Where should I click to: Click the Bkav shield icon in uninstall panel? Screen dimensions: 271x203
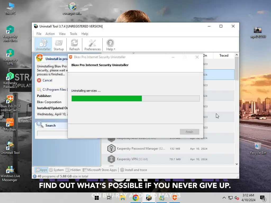coord(39,58)
